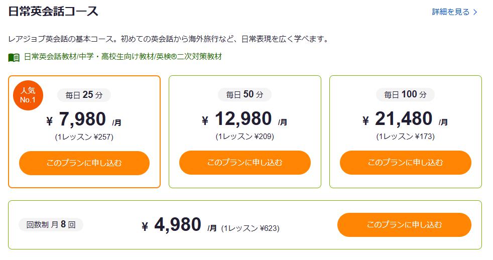Click the ¥21,480 monthly price
493x260 pixels.
405,119
